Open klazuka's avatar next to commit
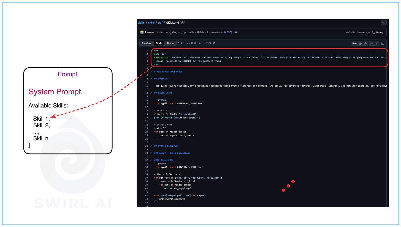This screenshot has width=401, height=227. click(142, 32)
